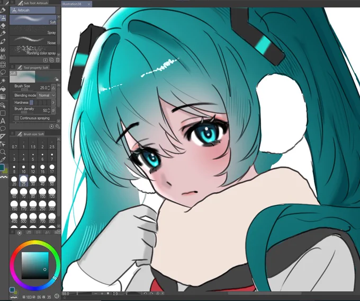This screenshot has width=360, height=301.
Task: Select the Fill bucket tool
Action: click(x=3, y=88)
